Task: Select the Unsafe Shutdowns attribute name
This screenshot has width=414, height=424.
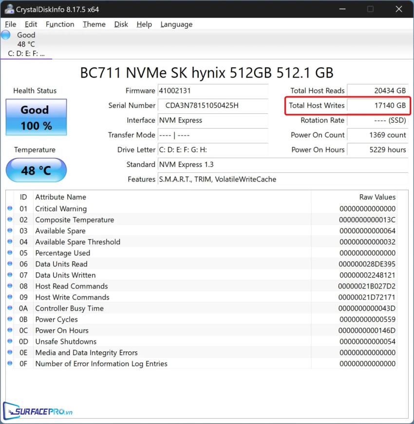Action: tap(66, 342)
